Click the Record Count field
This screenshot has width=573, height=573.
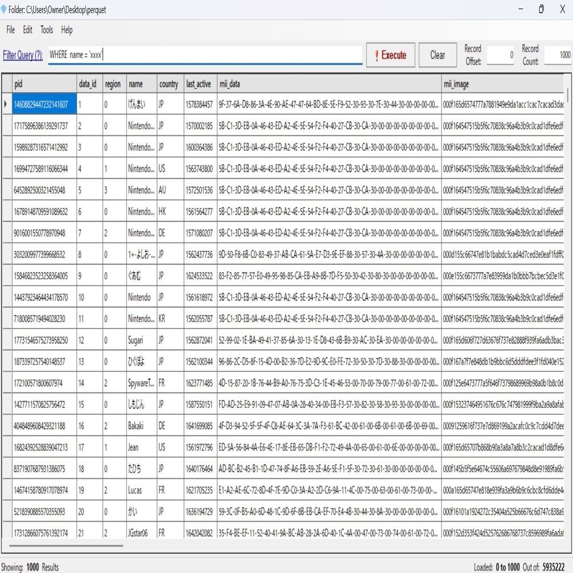pyautogui.click(x=558, y=55)
